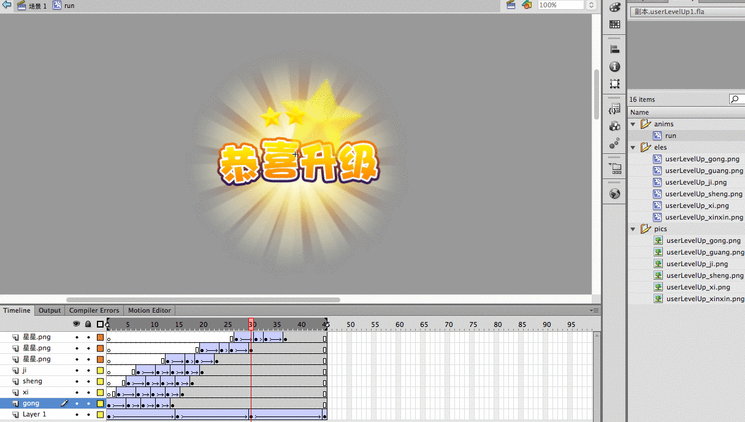Image resolution: width=745 pixels, height=422 pixels.
Task: Switch to the Motion Editor tab
Action: pos(150,310)
